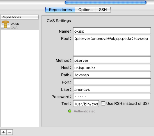Viewport: 154px width, 136px height.
Task: Switch to the Repositories tab
Action: click(60, 10)
